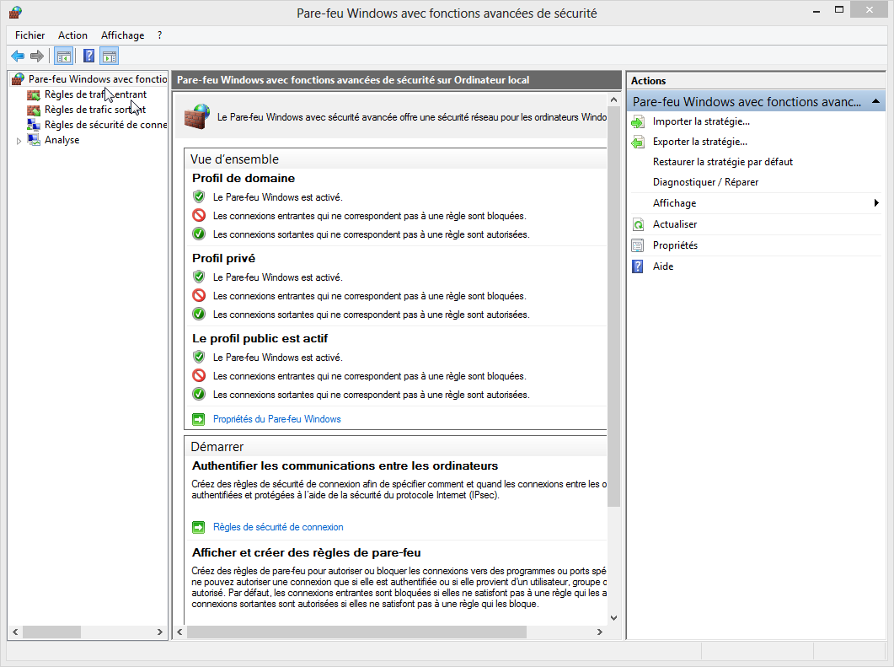This screenshot has width=894, height=667.
Task: Open the Affichage menu in menu bar
Action: click(122, 35)
